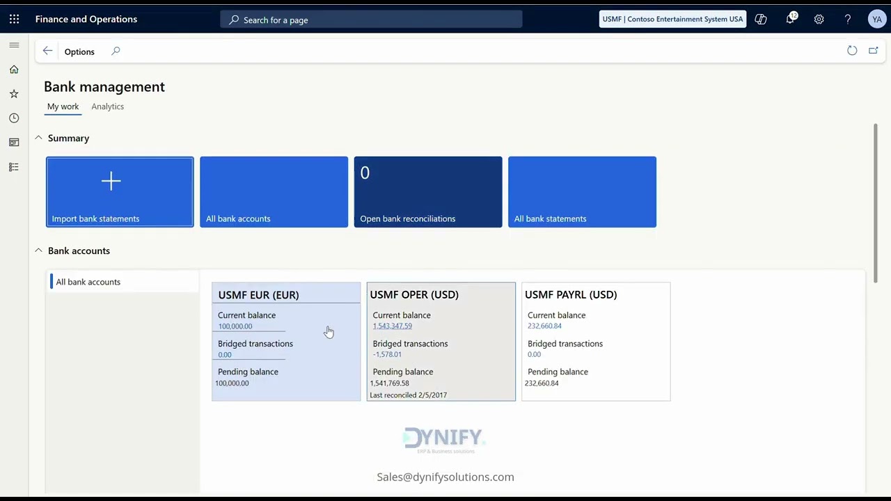Open the Import bank statements tile

click(x=120, y=192)
